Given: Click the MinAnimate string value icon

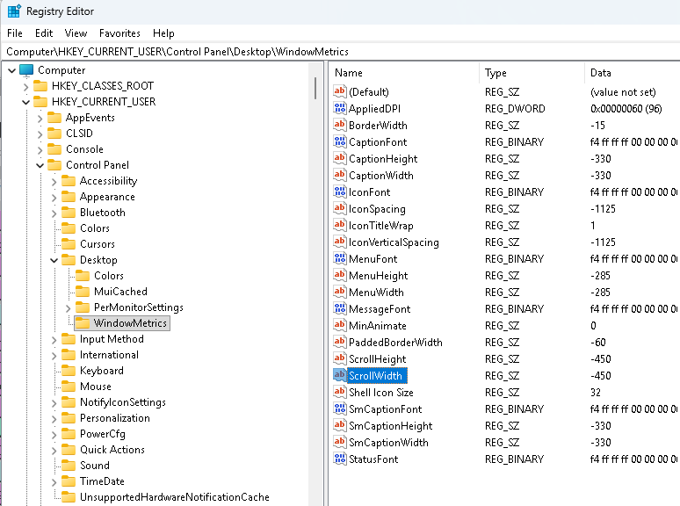Looking at the screenshot, I should click(x=340, y=326).
